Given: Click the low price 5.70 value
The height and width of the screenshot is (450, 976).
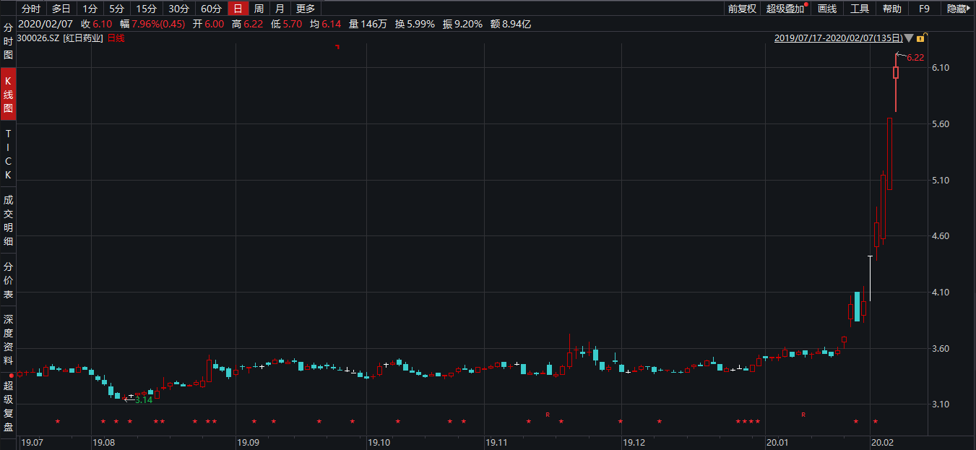Looking at the screenshot, I should [291, 24].
